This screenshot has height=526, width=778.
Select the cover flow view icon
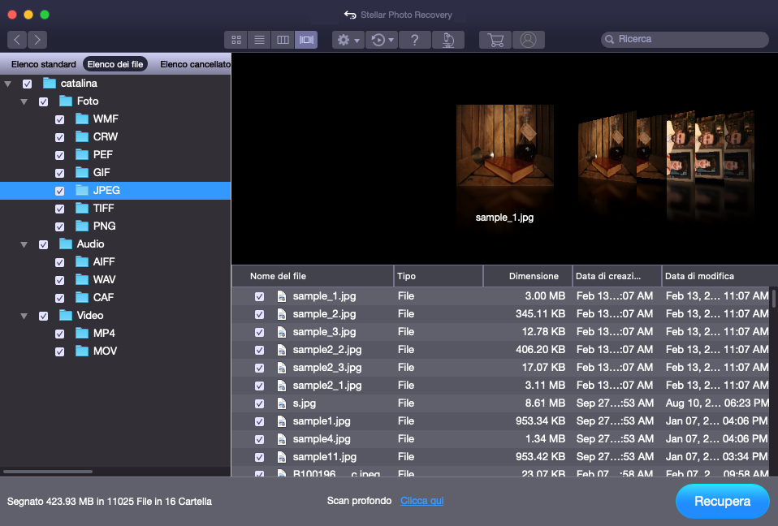click(x=306, y=40)
